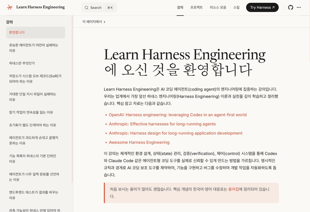
Task: Click the Learn Harness Engineering asterisk logo
Action: 10,7
